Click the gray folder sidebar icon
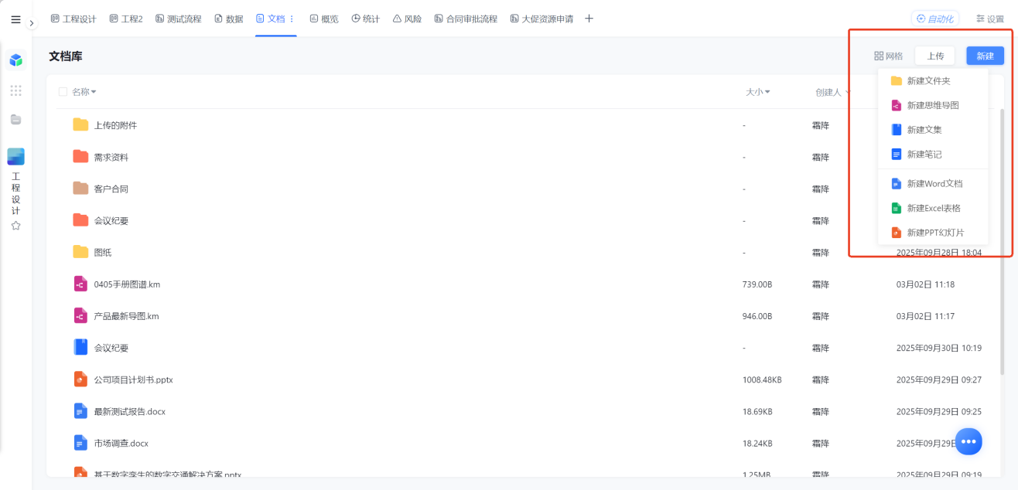1018x490 pixels. pos(15,119)
